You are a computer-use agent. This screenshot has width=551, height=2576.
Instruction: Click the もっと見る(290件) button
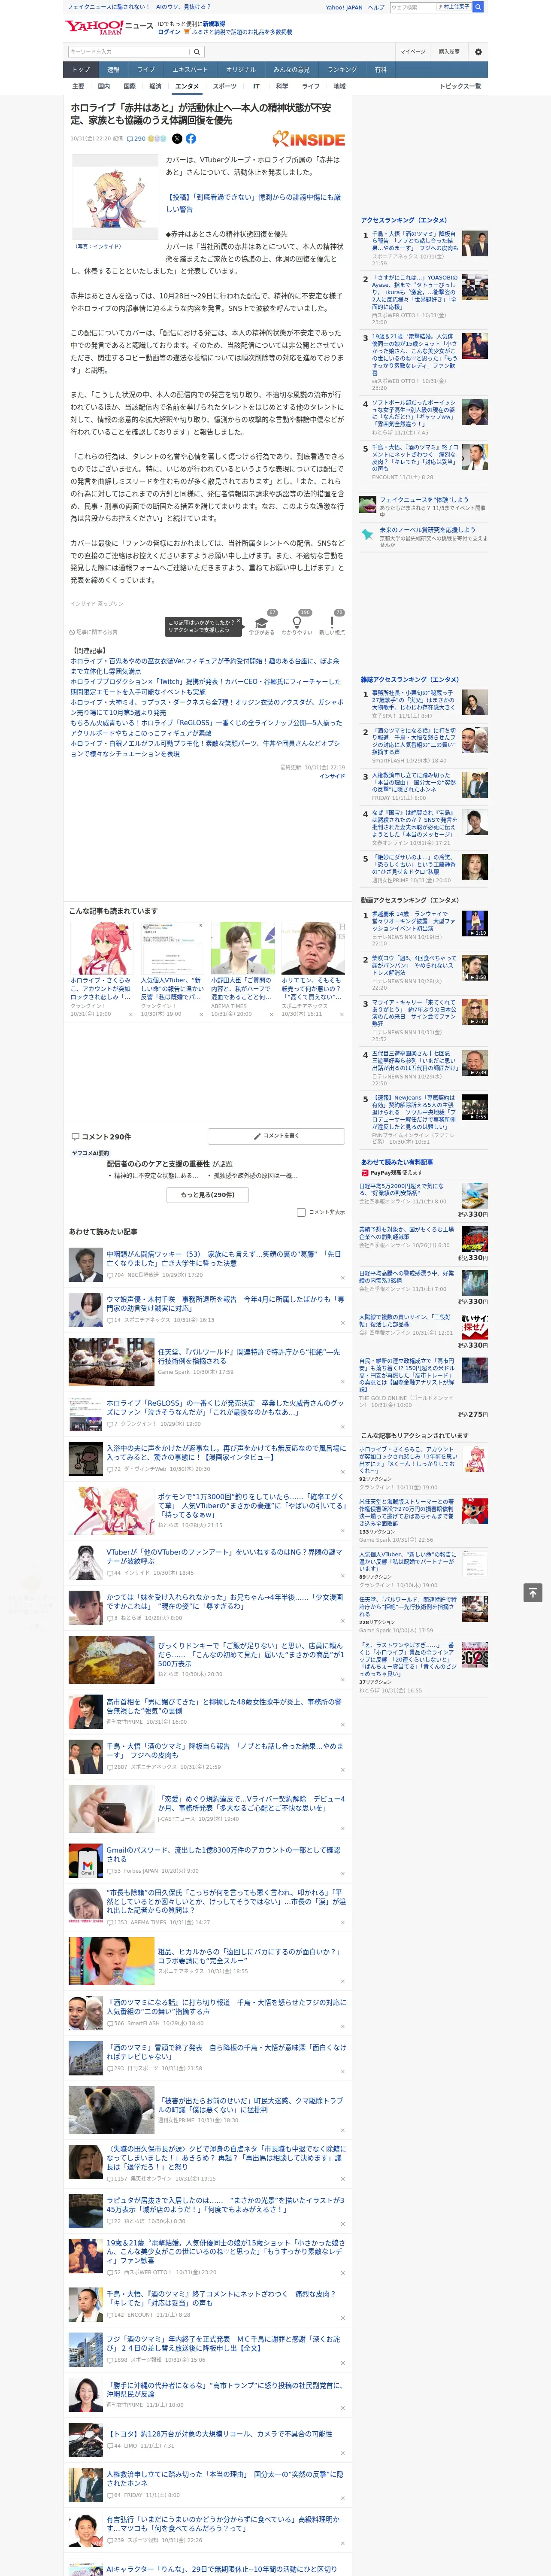coord(208,1194)
